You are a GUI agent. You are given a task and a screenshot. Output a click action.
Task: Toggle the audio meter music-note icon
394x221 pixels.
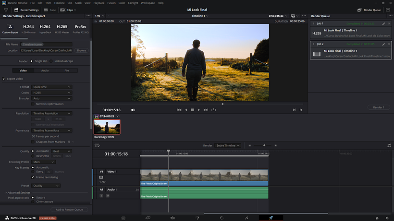coord(389,146)
